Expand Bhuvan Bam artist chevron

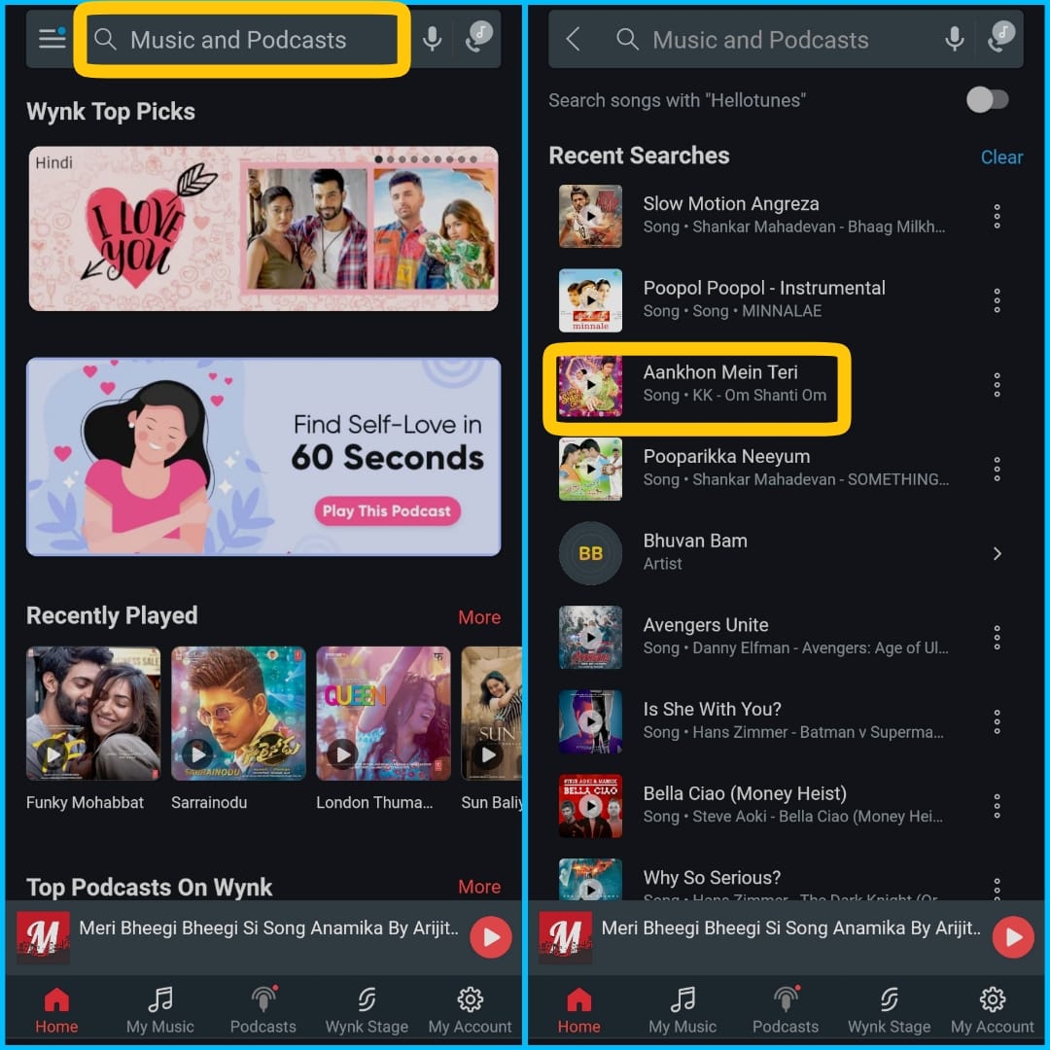click(x=997, y=553)
